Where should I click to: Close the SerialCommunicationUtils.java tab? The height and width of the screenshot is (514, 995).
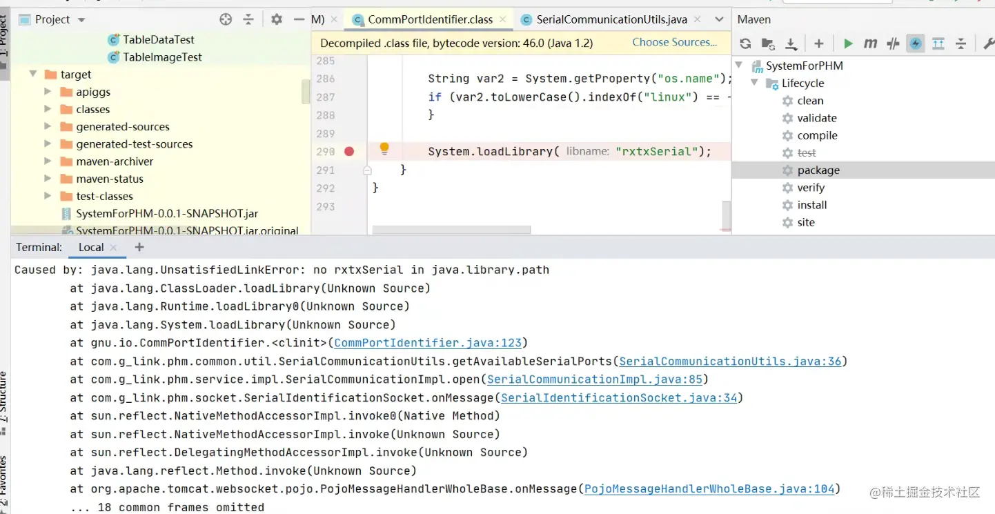(x=698, y=19)
